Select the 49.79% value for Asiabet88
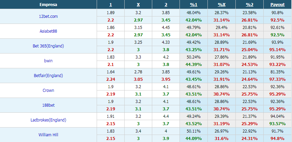The image size is (292, 142). [x=193, y=28]
